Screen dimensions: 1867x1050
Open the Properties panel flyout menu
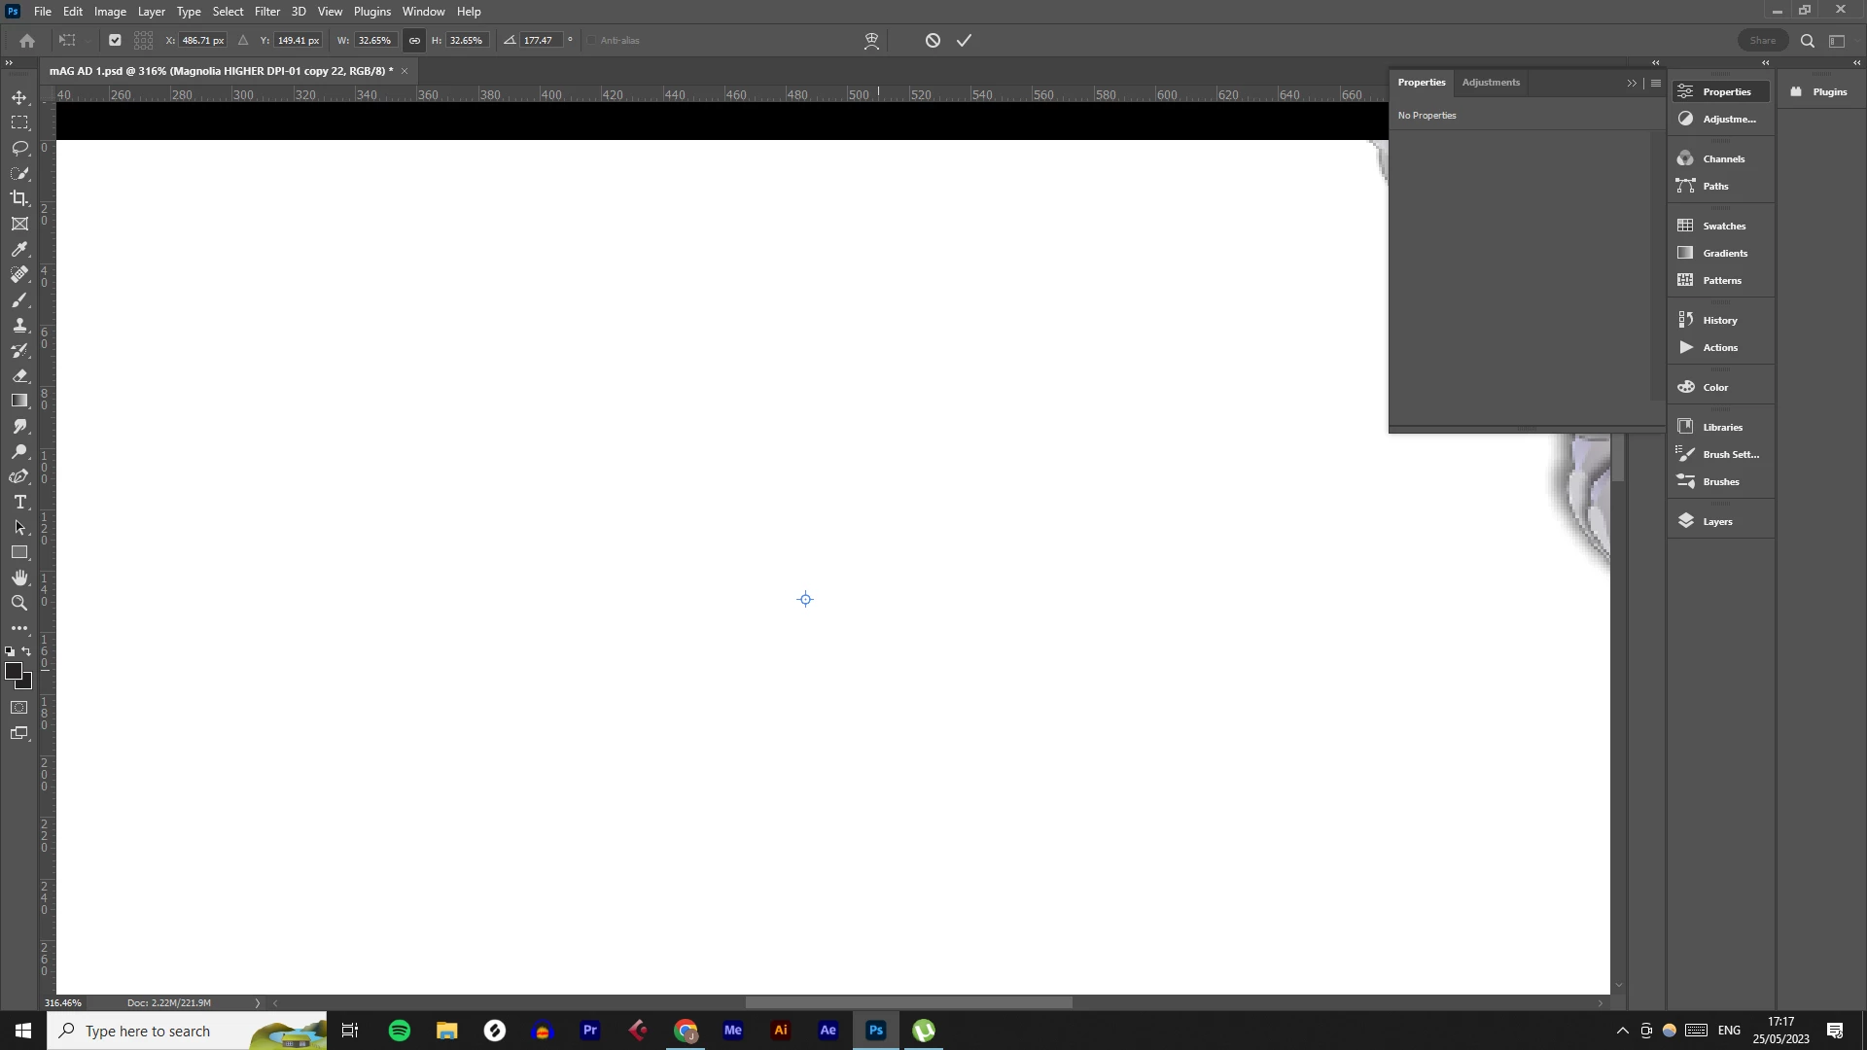coord(1656,83)
